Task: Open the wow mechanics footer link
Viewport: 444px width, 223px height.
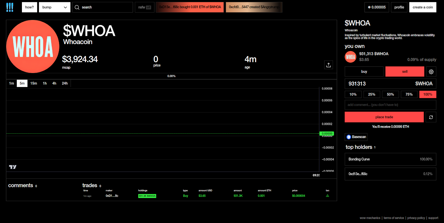Action: point(370,218)
